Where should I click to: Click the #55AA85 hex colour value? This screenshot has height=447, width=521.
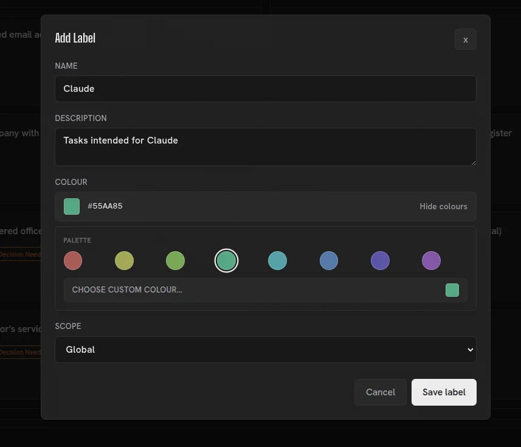point(105,206)
